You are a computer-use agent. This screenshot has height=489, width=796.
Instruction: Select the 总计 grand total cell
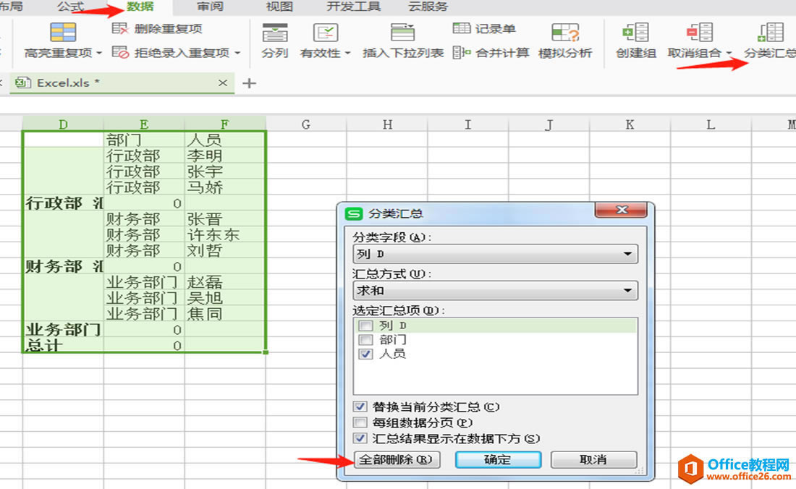[x=64, y=346]
